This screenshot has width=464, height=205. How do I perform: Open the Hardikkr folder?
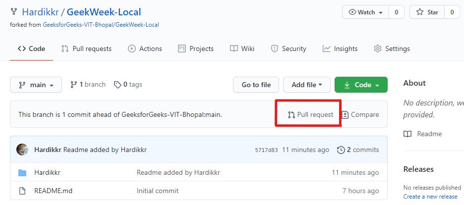(x=48, y=172)
